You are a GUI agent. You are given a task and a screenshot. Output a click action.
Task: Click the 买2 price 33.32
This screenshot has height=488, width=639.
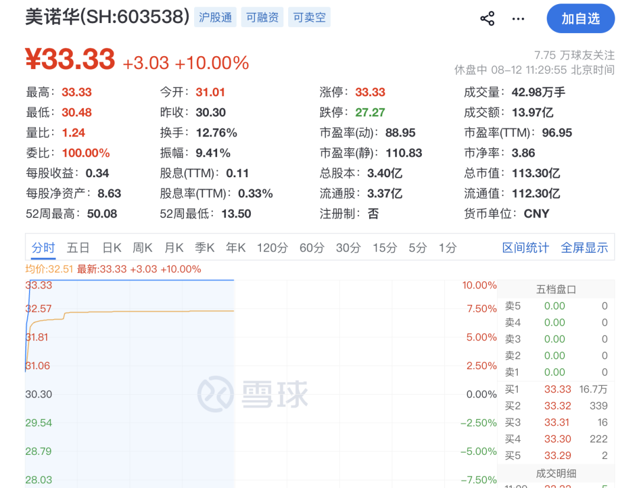click(557, 406)
